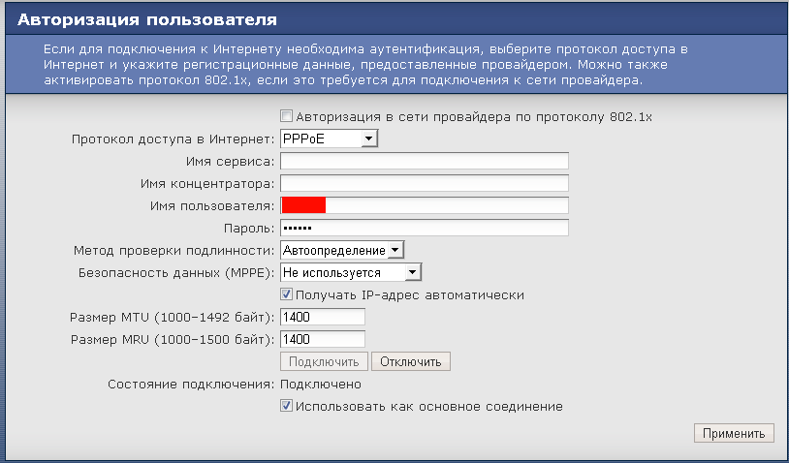This screenshot has height=463, width=789.
Task: Open the PPPoE access protocol dropdown
Action: click(x=329, y=139)
